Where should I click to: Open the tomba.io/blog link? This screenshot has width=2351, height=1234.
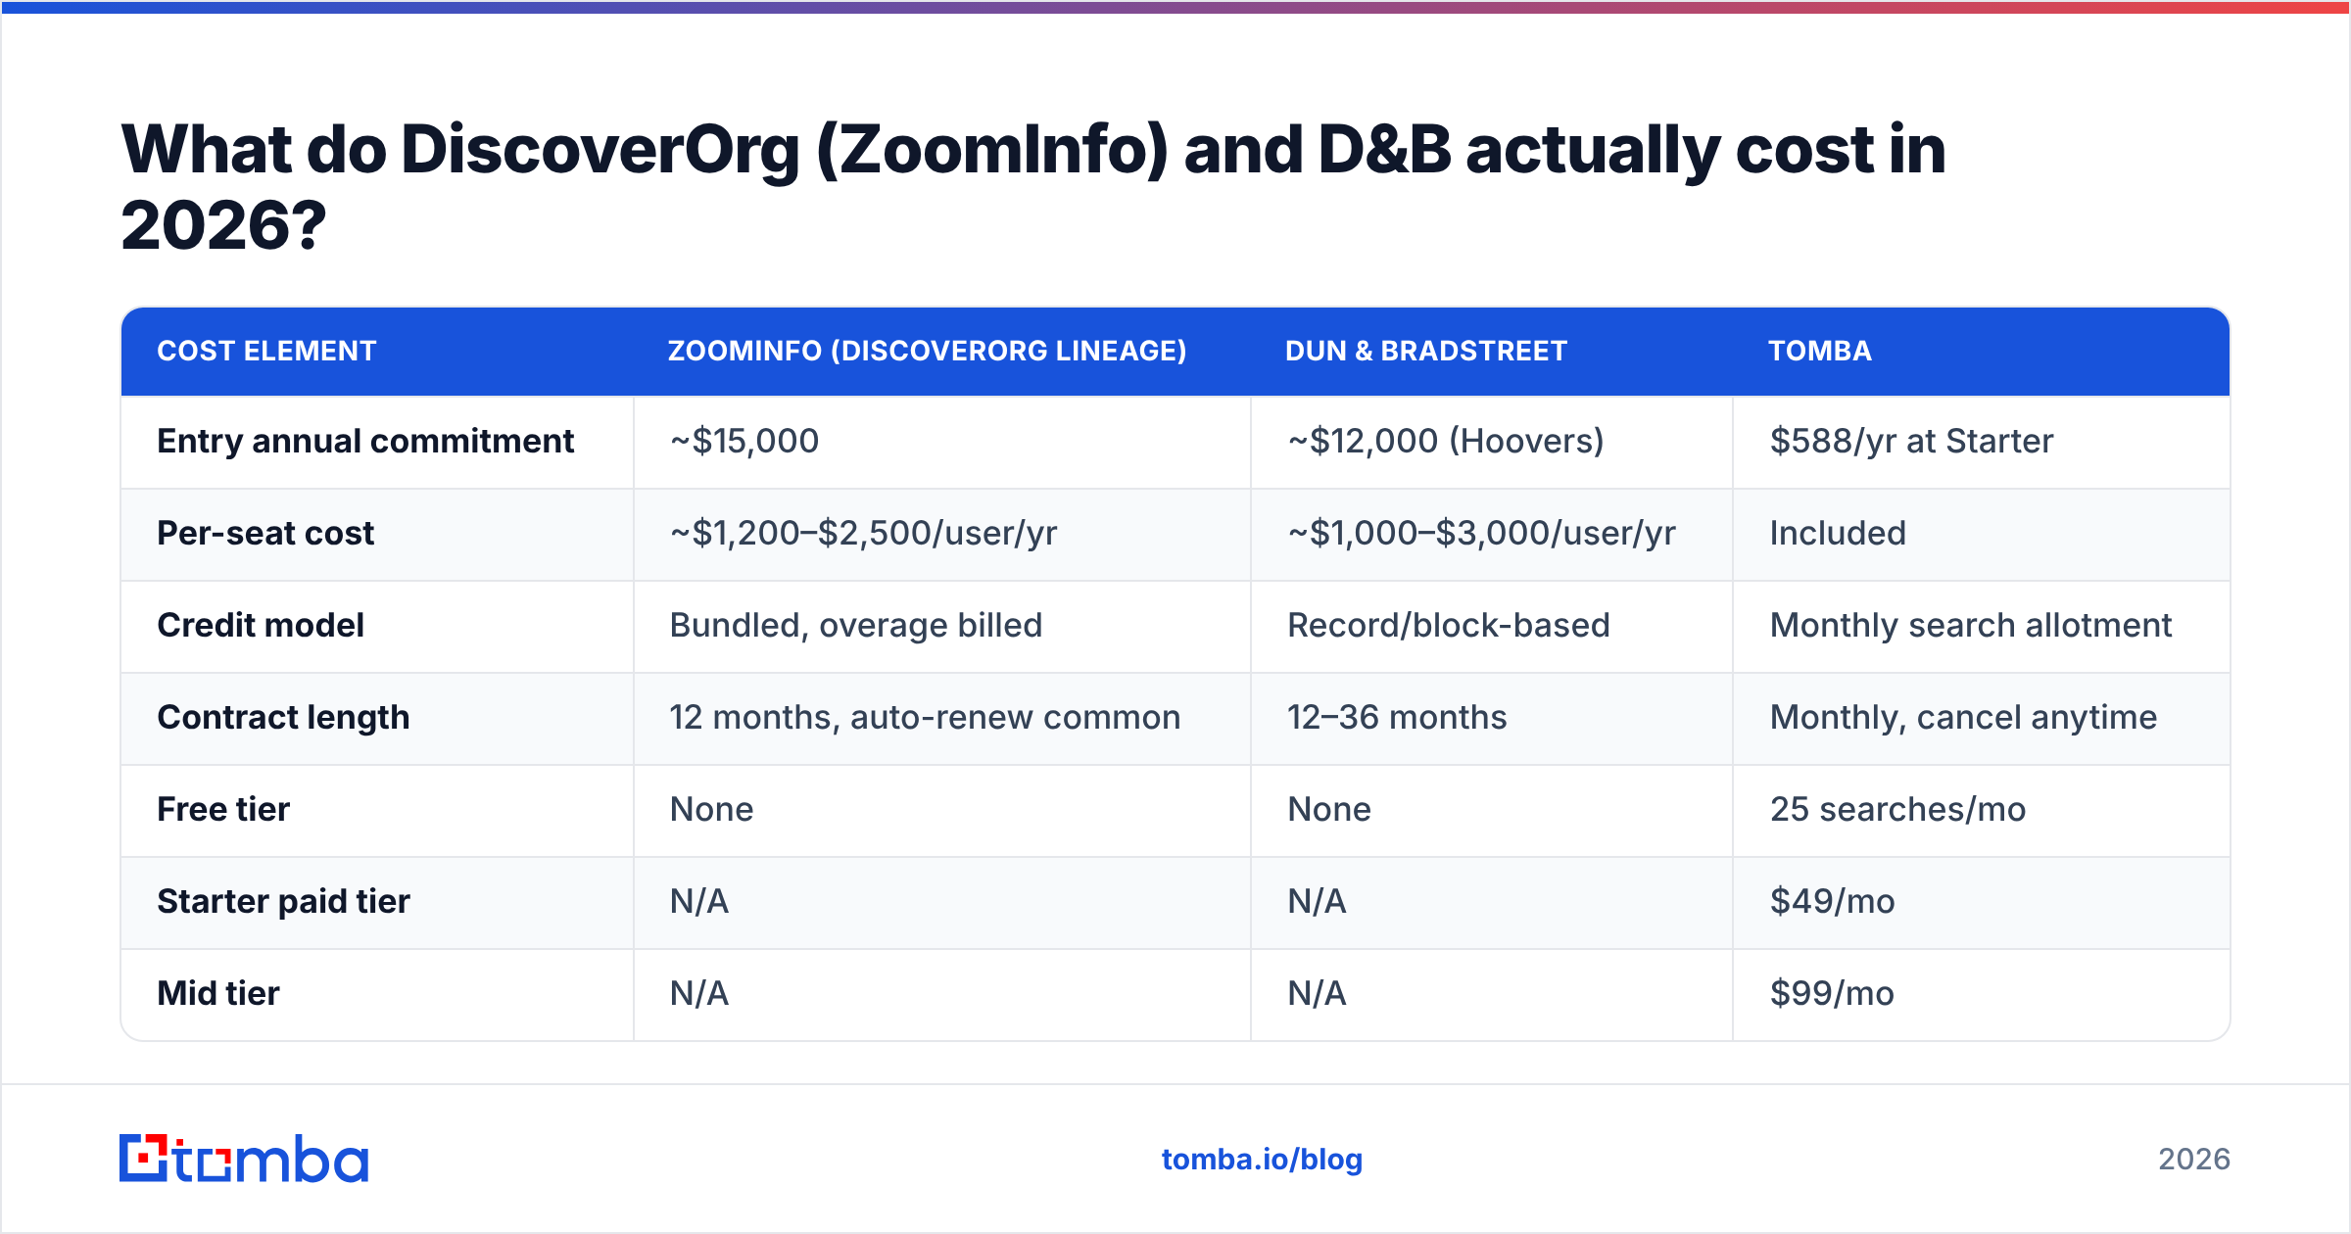pos(1262,1160)
